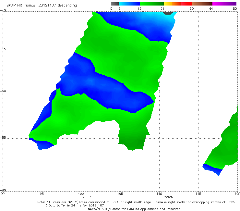The height and width of the screenshot is (211, 240).
Task: Click the colorbar label '64'
Action: 211,8
